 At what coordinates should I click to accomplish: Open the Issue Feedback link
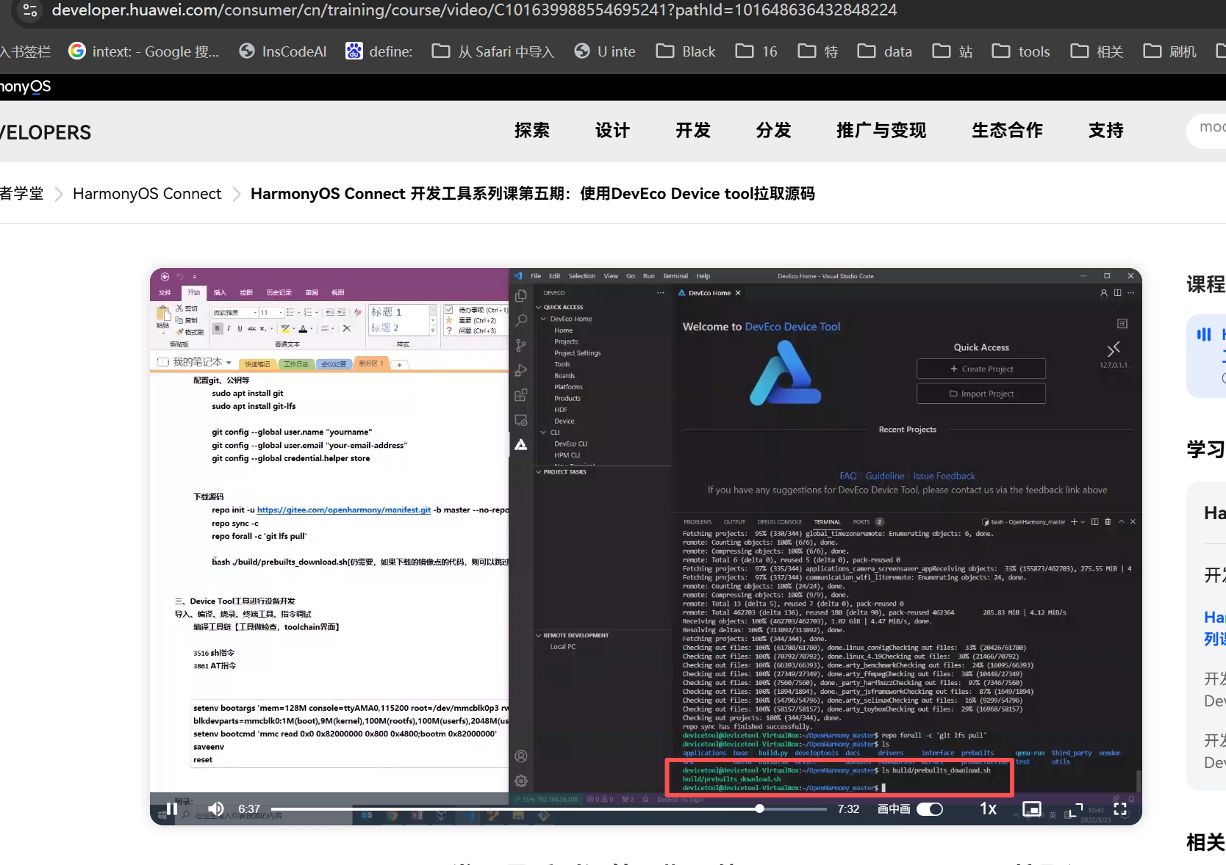tap(944, 476)
